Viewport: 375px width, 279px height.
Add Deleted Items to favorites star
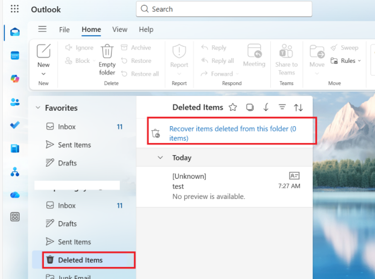[233, 107]
